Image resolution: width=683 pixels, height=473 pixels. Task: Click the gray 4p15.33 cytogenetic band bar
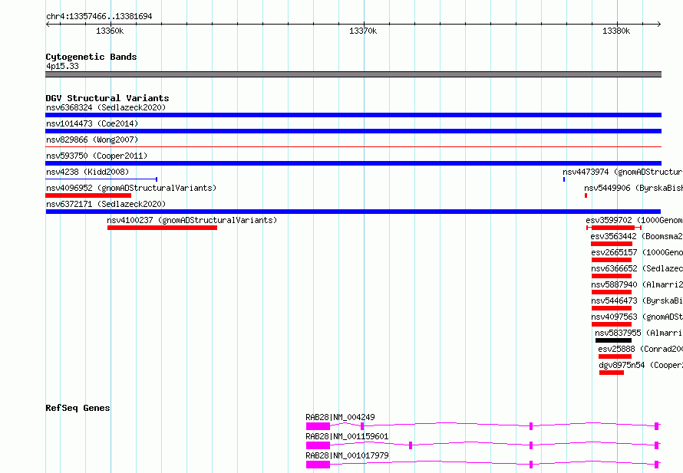(353, 74)
